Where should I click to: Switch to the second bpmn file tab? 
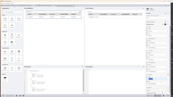tap(26, 5)
